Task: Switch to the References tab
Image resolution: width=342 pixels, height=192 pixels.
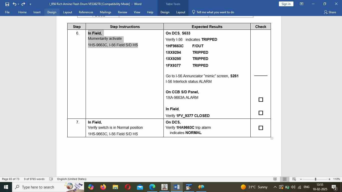Action: click(86, 12)
